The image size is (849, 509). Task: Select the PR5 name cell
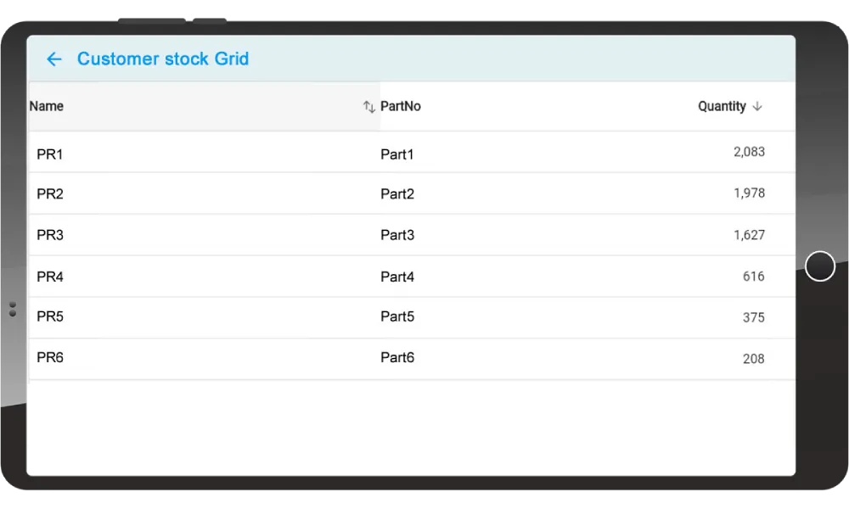(50, 316)
